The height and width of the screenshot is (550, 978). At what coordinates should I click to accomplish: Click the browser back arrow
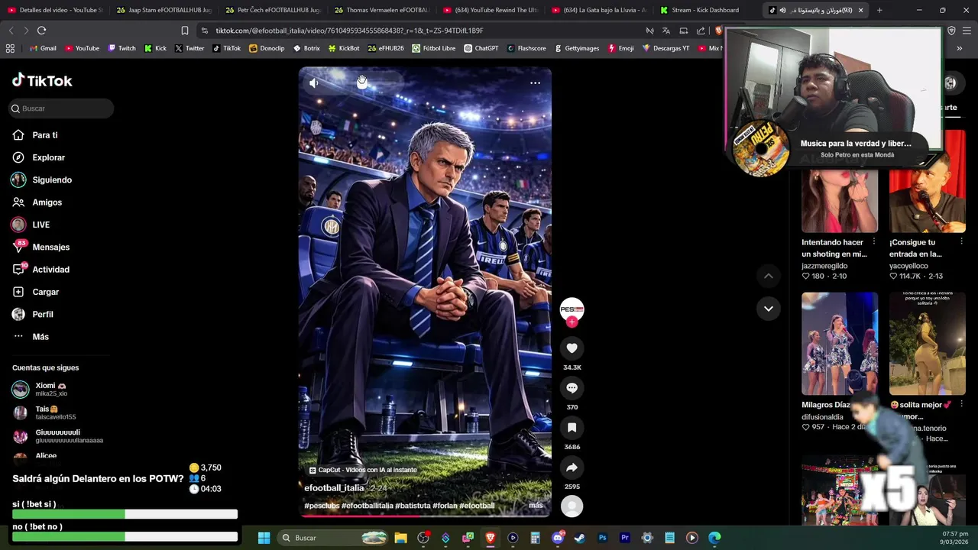11,31
